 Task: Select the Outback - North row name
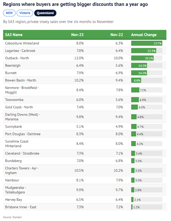pos(17,58)
